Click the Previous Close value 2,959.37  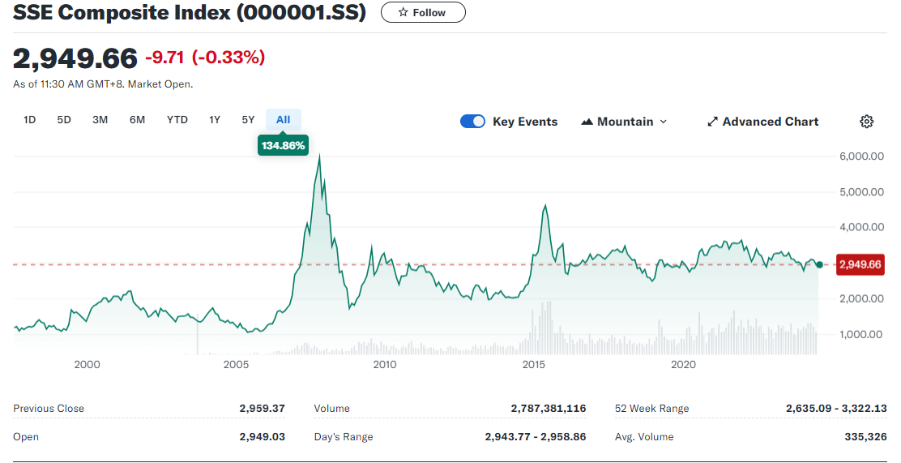point(262,409)
